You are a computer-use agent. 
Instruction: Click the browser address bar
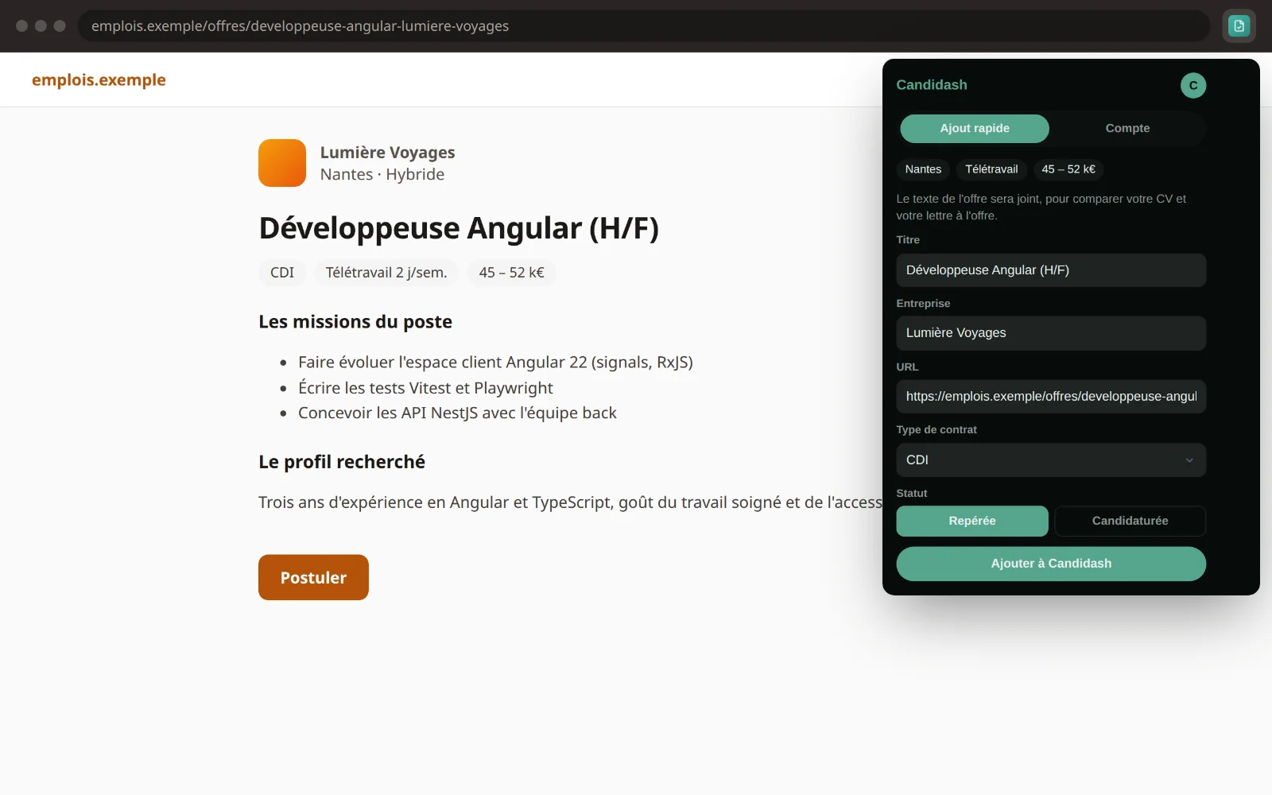pos(644,26)
